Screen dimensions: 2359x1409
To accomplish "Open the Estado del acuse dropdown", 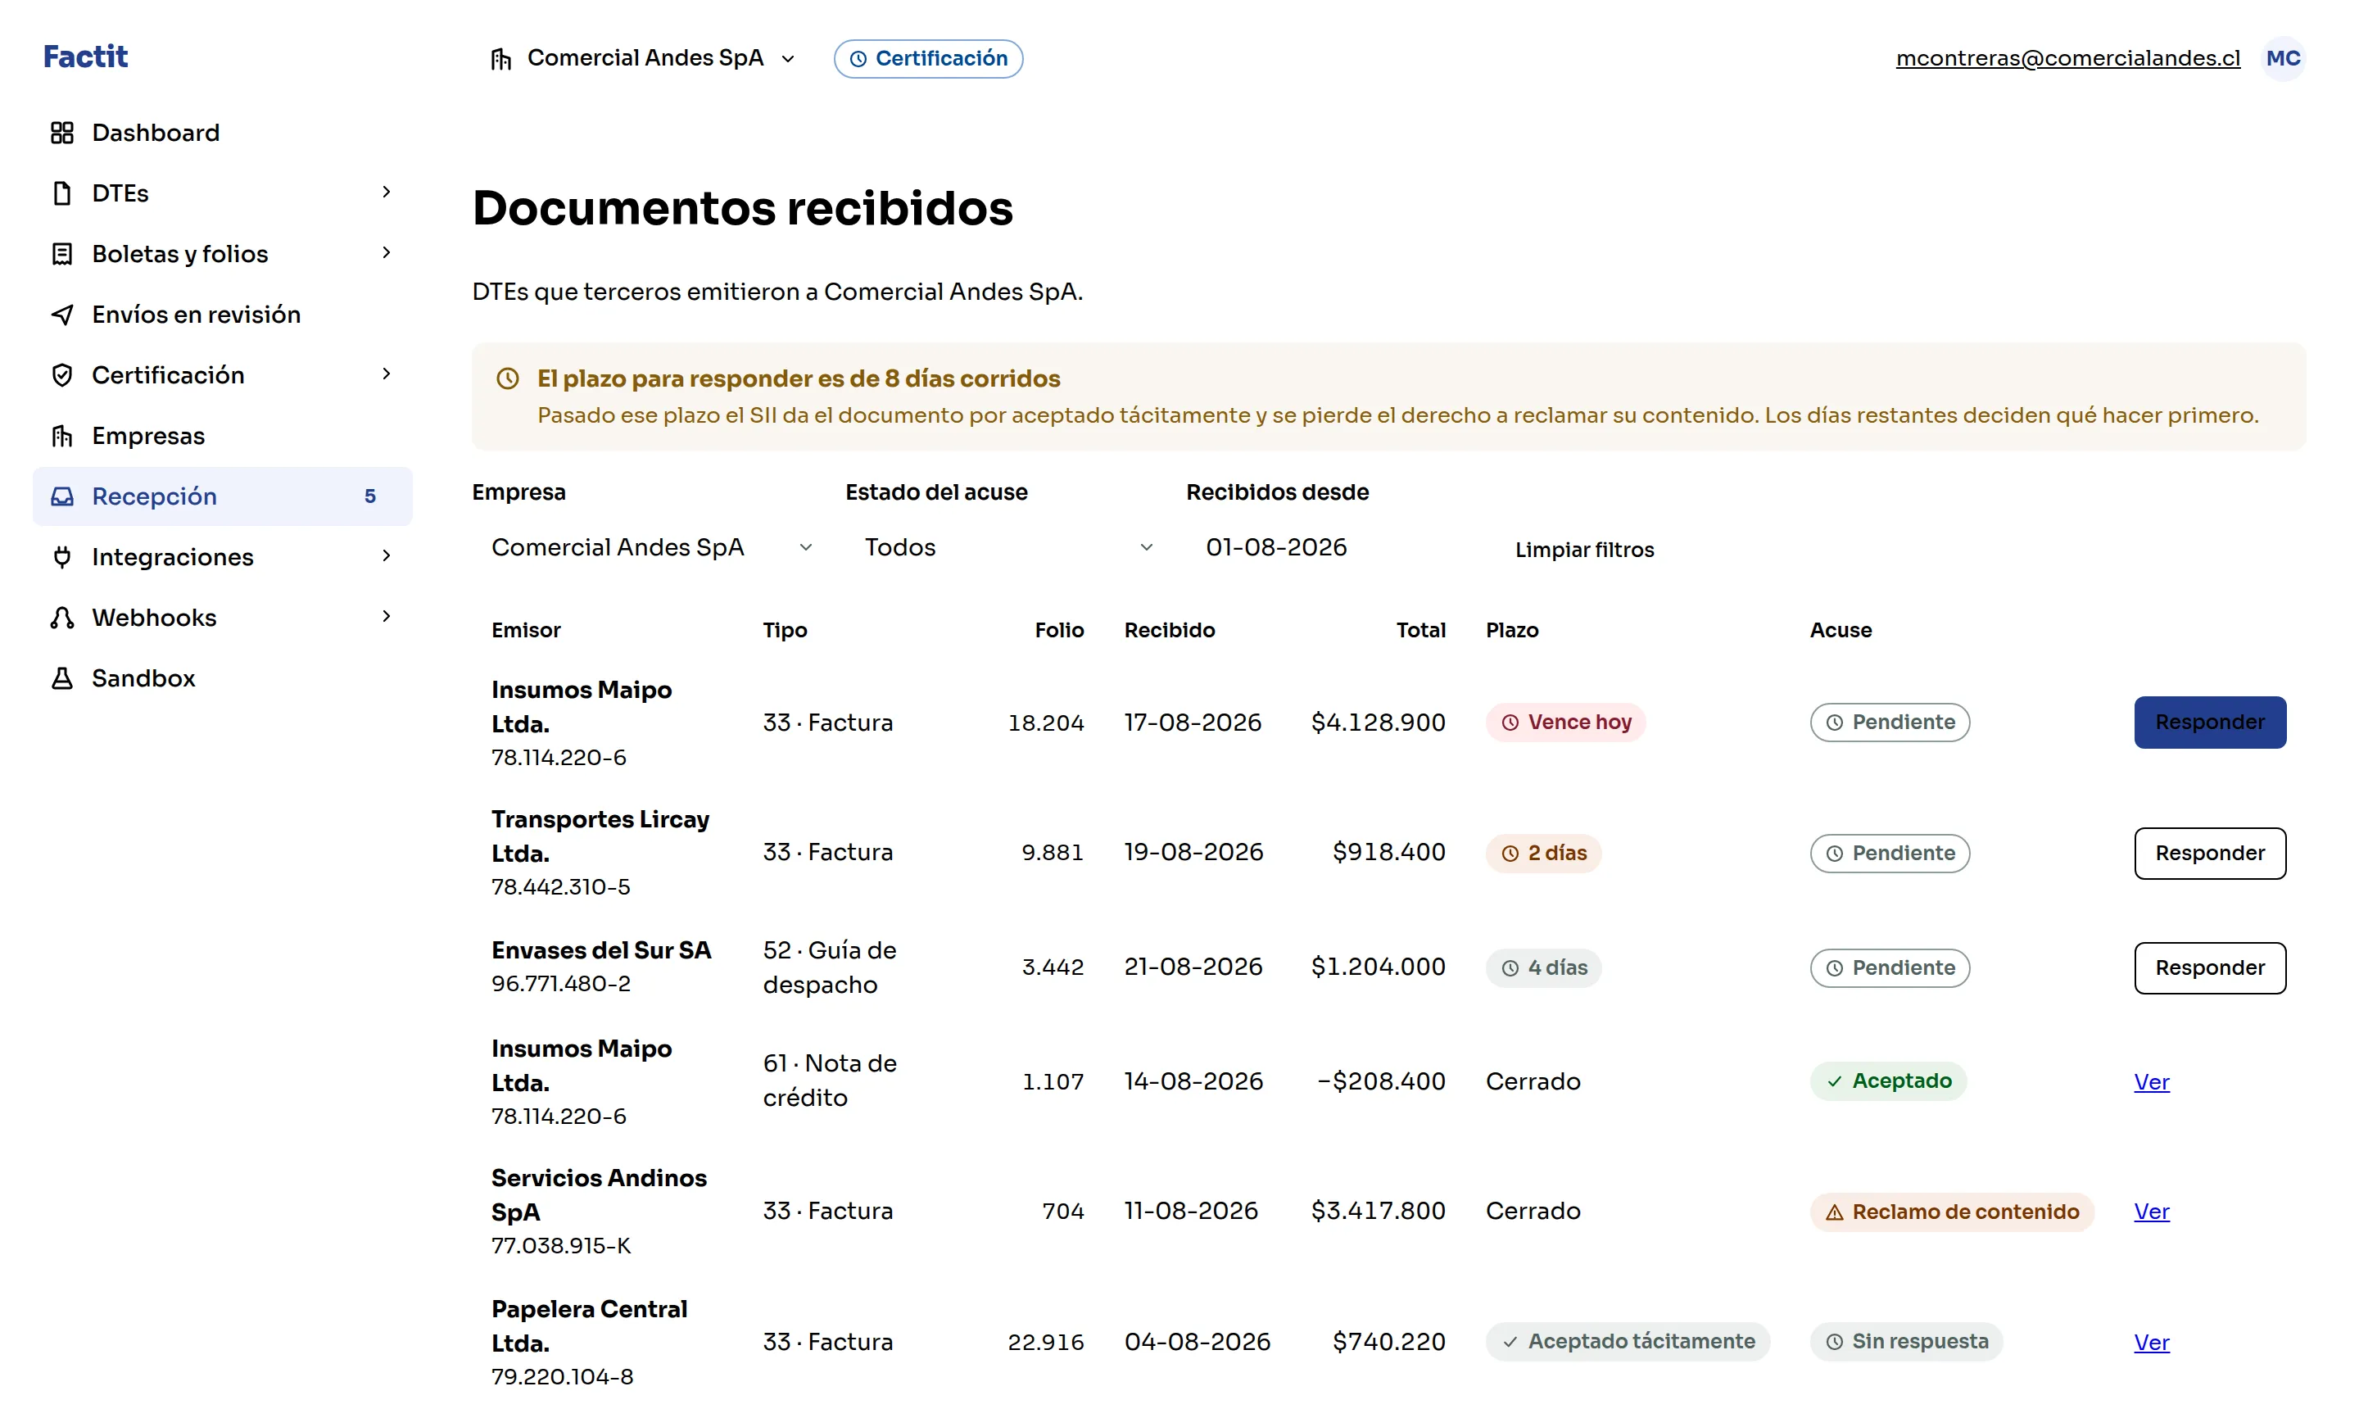I will (x=1008, y=548).
